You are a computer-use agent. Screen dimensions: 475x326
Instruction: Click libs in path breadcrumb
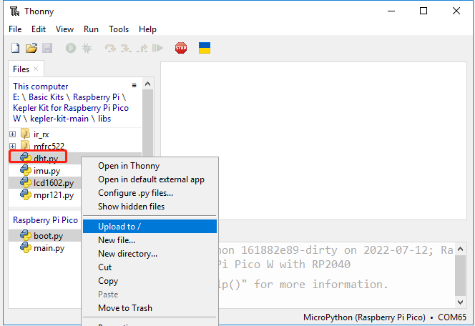(x=104, y=119)
